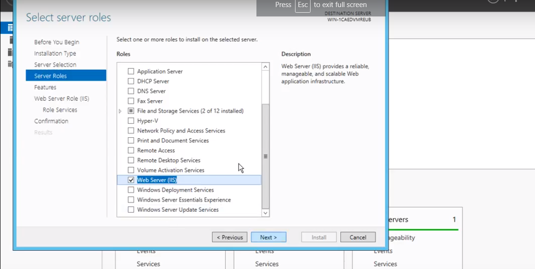The height and width of the screenshot is (269, 535).
Task: Uncheck the Web Server (IIS) checkbox
Action: point(131,180)
